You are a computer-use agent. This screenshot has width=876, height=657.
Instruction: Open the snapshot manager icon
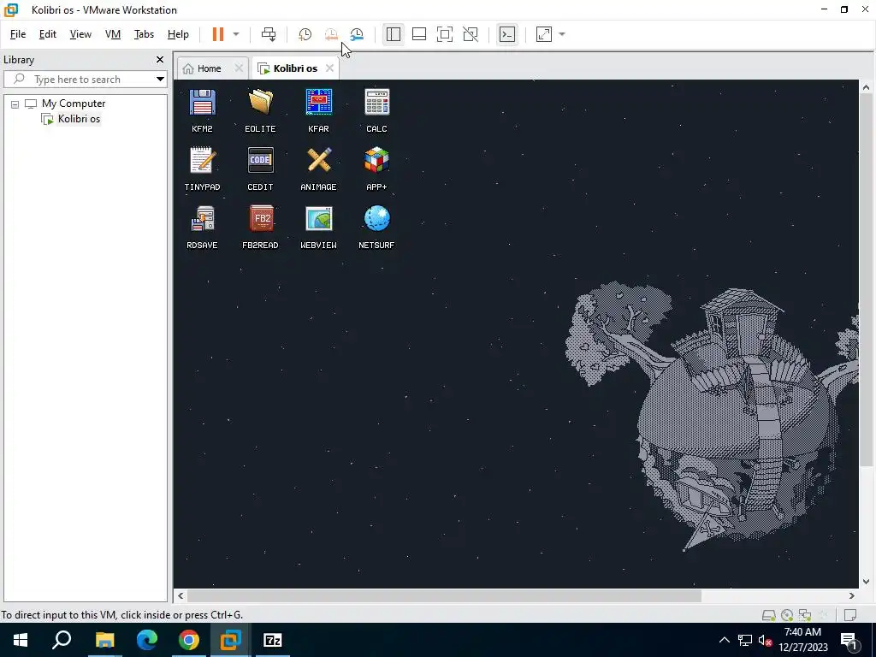(357, 34)
